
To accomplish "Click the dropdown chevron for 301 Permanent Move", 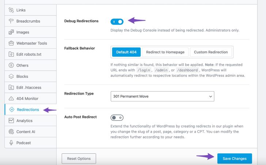I will point(210,96).
